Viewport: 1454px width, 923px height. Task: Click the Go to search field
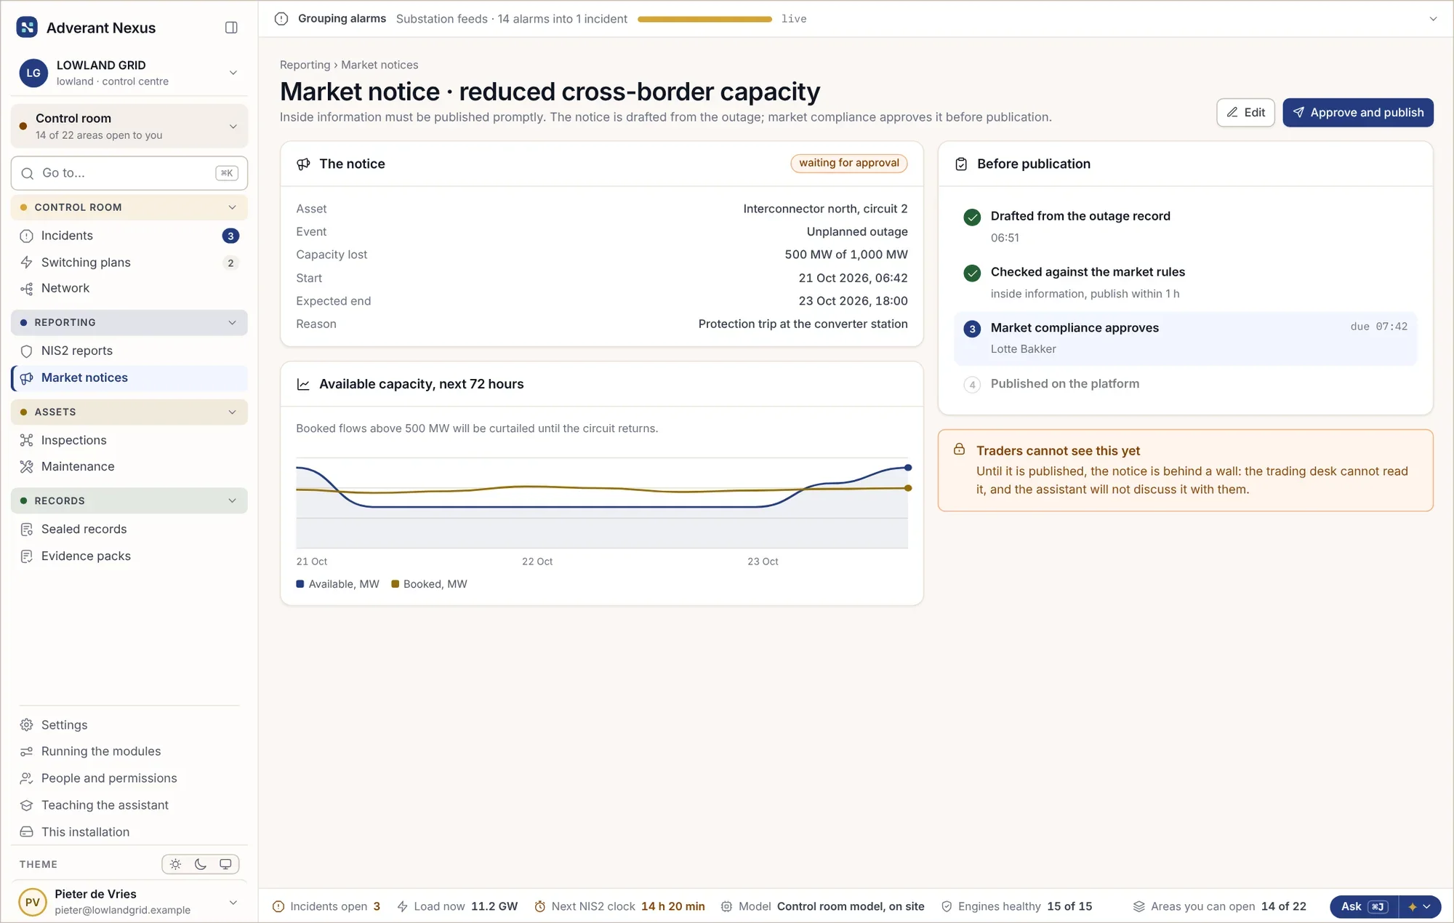pyautogui.click(x=129, y=173)
